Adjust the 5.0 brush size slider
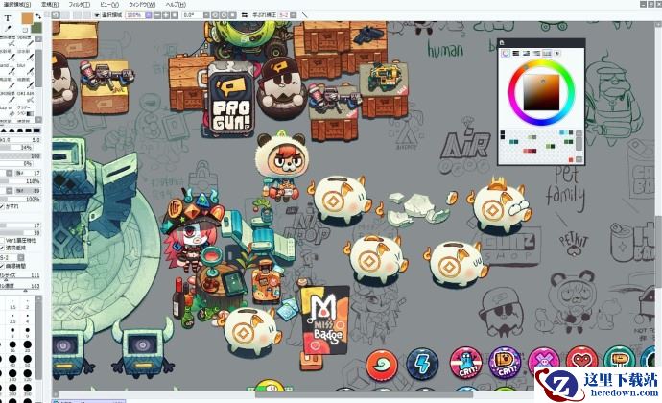The height and width of the screenshot is (403, 662). point(20,139)
